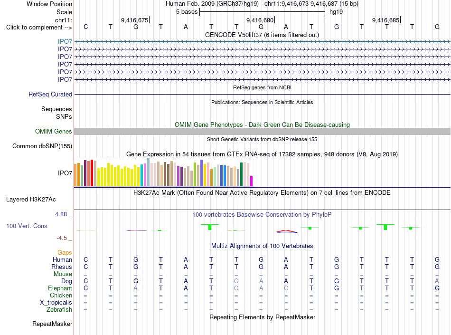Select the Window Position track label

(x=49, y=4)
